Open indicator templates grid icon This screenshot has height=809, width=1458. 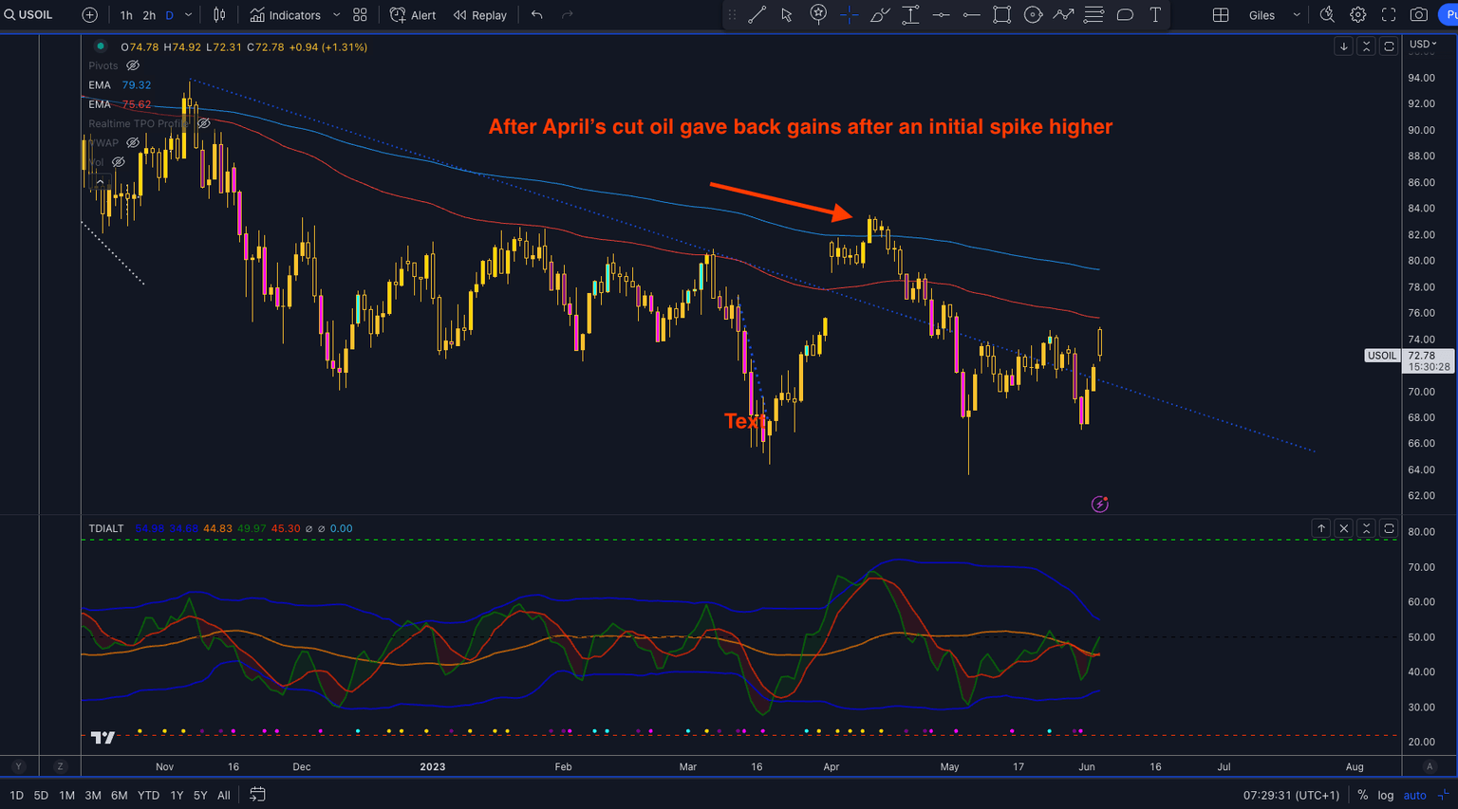point(360,15)
